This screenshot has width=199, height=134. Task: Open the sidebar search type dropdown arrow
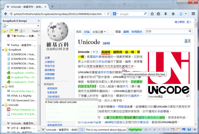(x=7, y=26)
